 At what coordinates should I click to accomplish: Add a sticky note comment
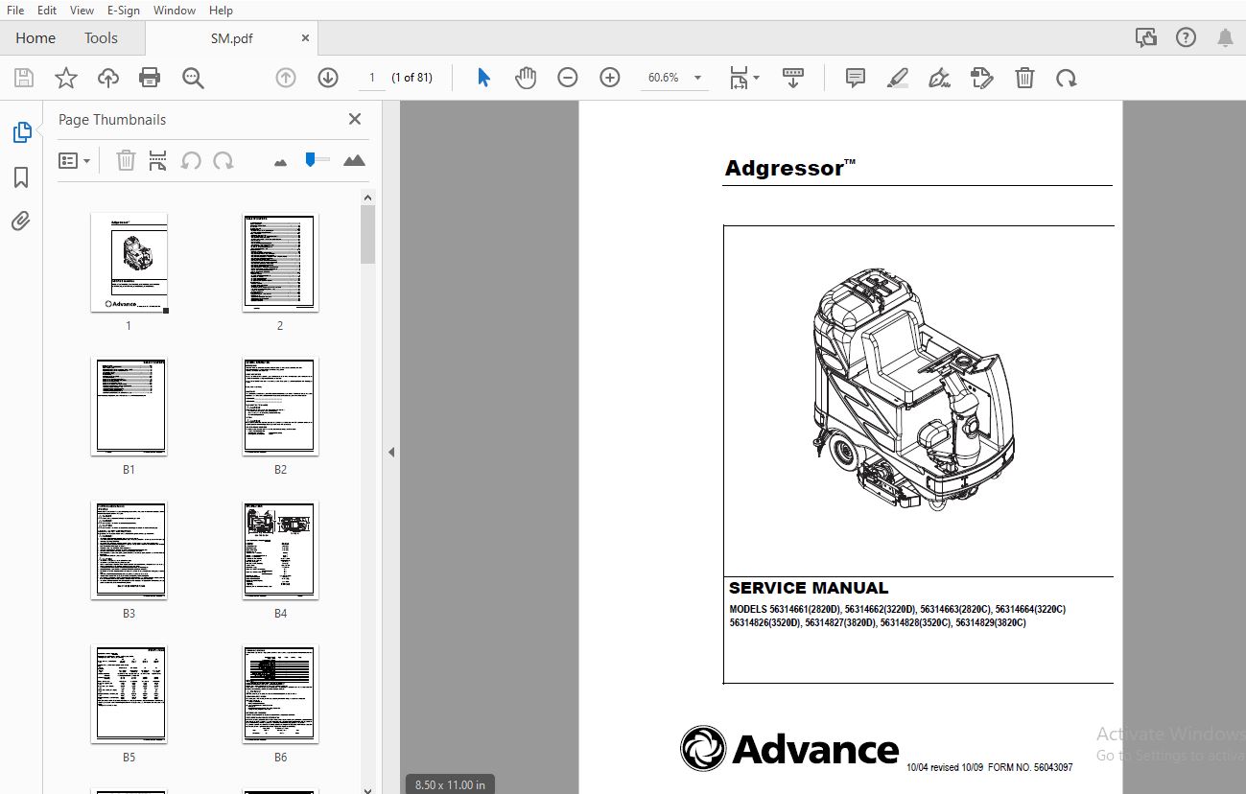point(856,78)
